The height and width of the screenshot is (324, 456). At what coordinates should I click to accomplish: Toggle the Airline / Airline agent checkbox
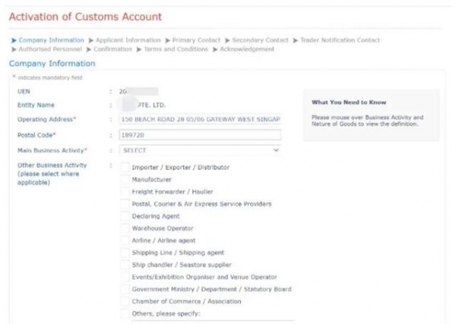[x=125, y=240]
